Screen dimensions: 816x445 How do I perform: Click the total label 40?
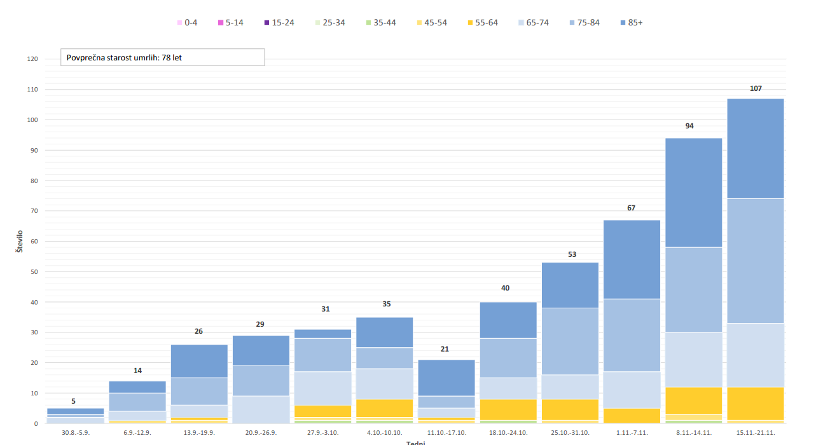505,288
